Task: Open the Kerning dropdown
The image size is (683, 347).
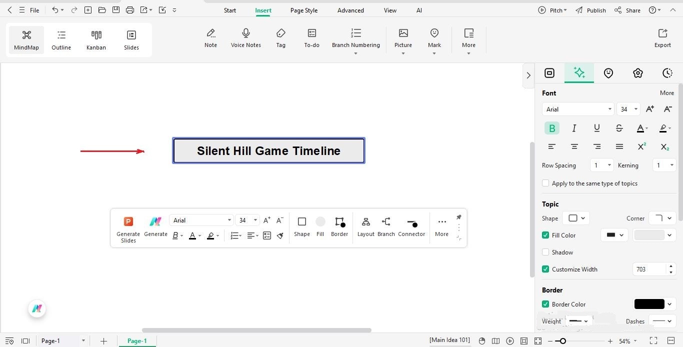Action: coord(664,165)
